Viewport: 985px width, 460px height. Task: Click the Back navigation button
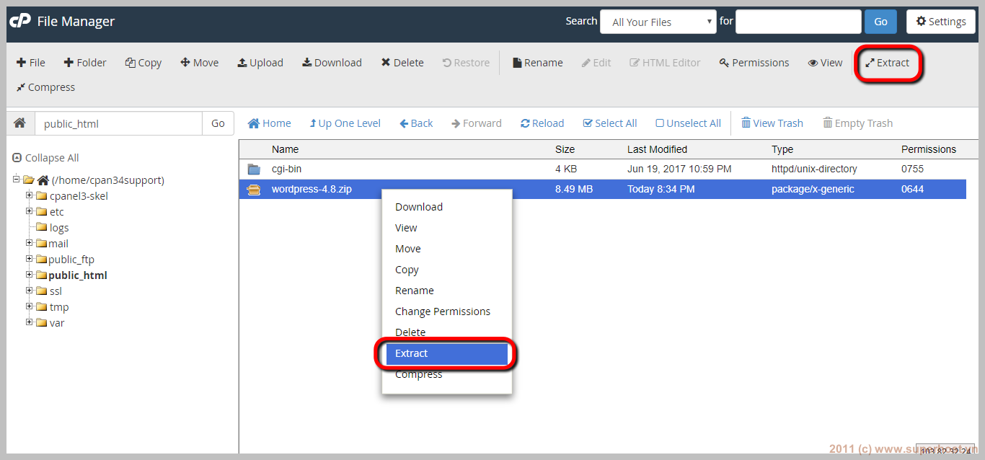click(416, 123)
